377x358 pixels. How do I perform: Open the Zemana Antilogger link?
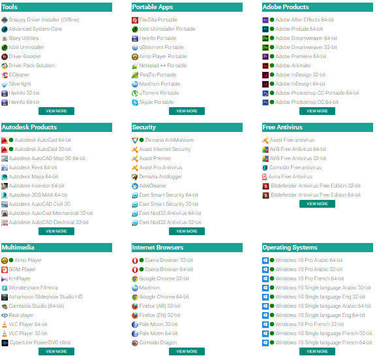(160, 176)
